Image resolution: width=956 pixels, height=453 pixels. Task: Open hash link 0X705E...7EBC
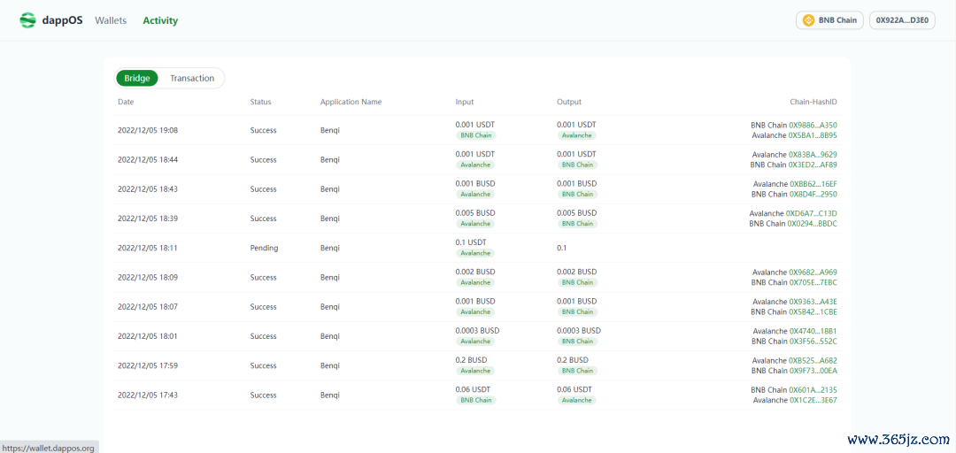point(813,282)
